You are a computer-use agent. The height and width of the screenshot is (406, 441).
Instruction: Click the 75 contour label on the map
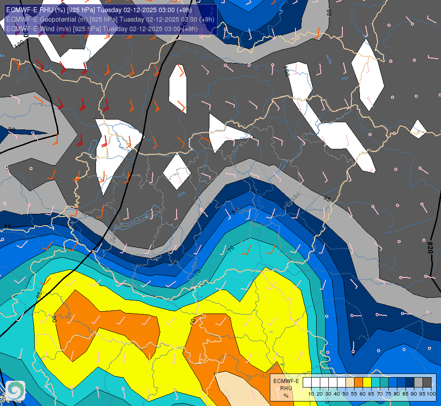[x=197, y=272]
